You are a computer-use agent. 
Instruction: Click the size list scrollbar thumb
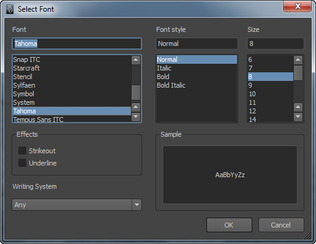[298, 73]
